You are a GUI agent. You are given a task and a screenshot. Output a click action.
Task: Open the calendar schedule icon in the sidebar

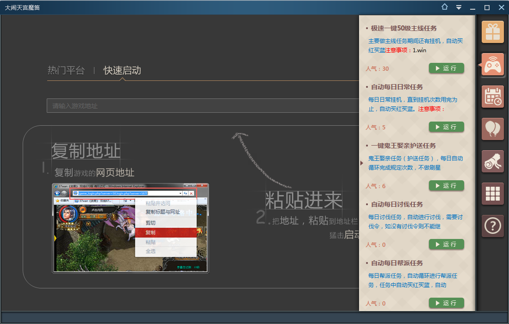tap(492, 97)
